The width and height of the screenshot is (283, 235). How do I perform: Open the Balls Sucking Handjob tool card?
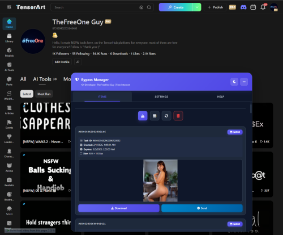[45, 174]
